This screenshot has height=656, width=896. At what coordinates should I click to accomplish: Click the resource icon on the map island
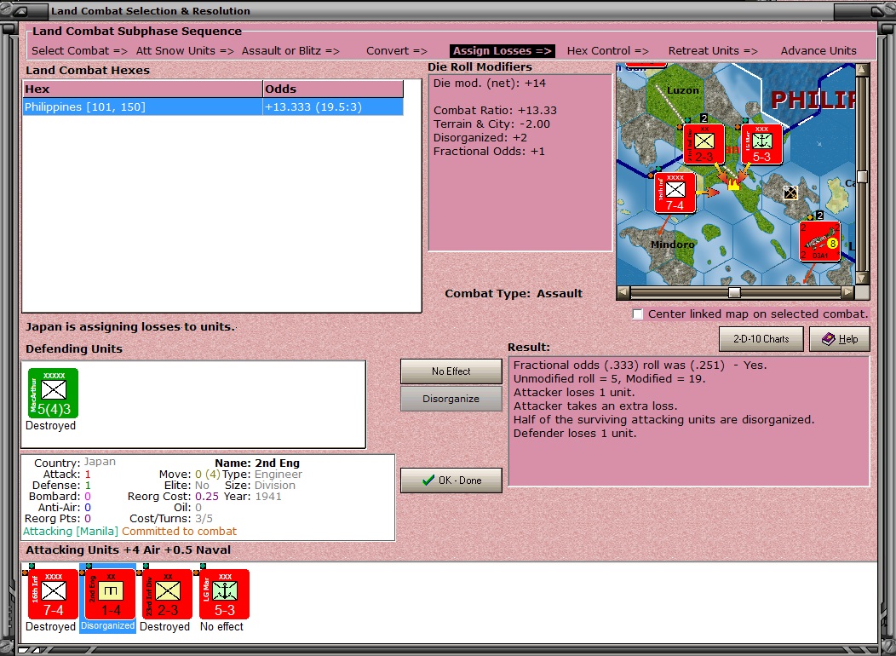coord(790,193)
